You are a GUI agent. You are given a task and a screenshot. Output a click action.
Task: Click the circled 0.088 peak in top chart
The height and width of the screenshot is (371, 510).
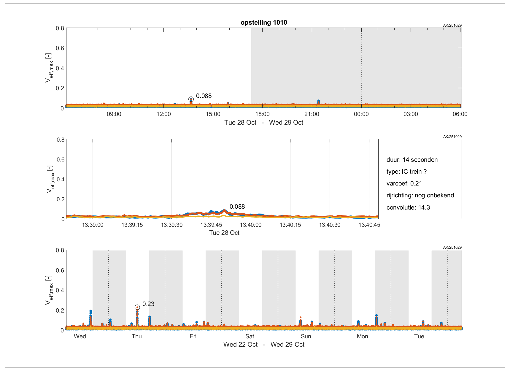click(191, 99)
